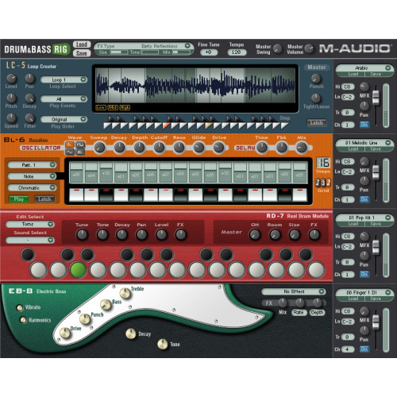This screenshot has height=397, width=397.
Task: Click the Master Volume knob
Action: [309, 48]
